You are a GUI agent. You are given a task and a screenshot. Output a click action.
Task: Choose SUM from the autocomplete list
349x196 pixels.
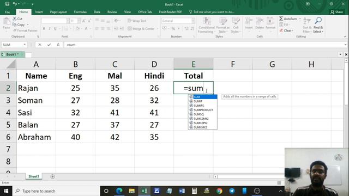pyautogui.click(x=202, y=97)
